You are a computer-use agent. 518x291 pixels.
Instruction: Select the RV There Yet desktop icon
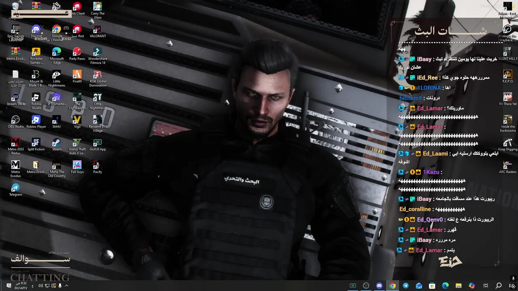tap(507, 99)
